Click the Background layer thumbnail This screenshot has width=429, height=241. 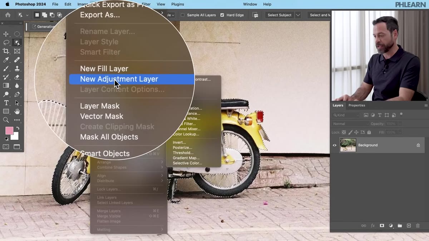[x=348, y=145]
